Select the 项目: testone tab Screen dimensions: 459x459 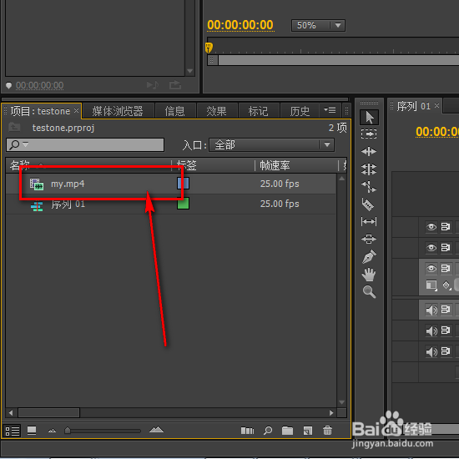[x=40, y=111]
